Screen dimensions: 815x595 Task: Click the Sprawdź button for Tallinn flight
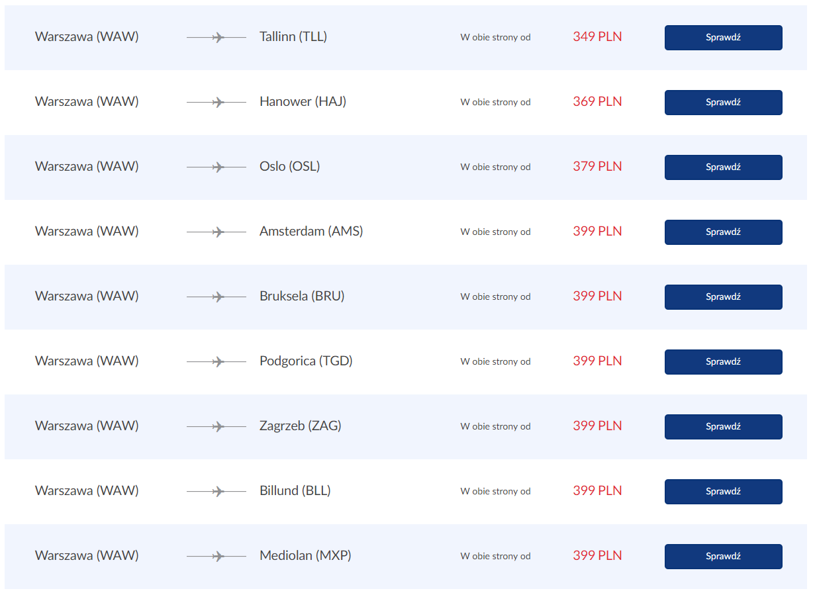point(723,38)
